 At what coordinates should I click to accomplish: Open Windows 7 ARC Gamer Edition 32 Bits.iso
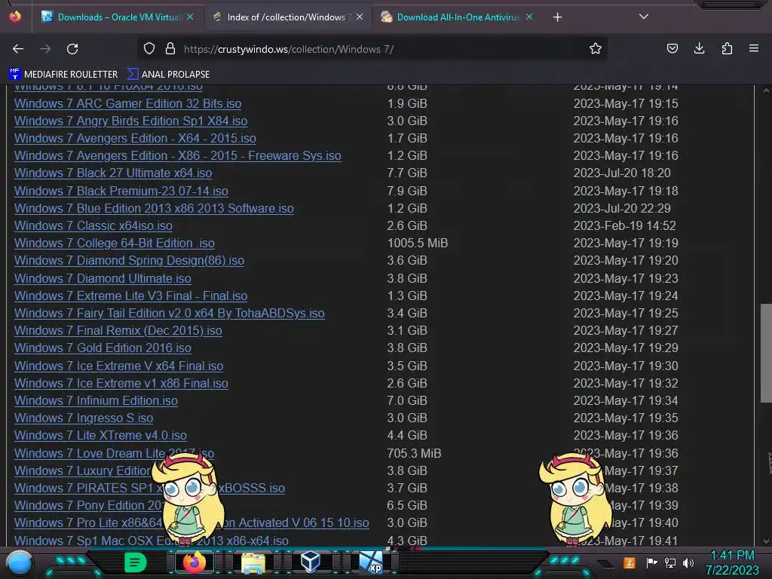(127, 103)
